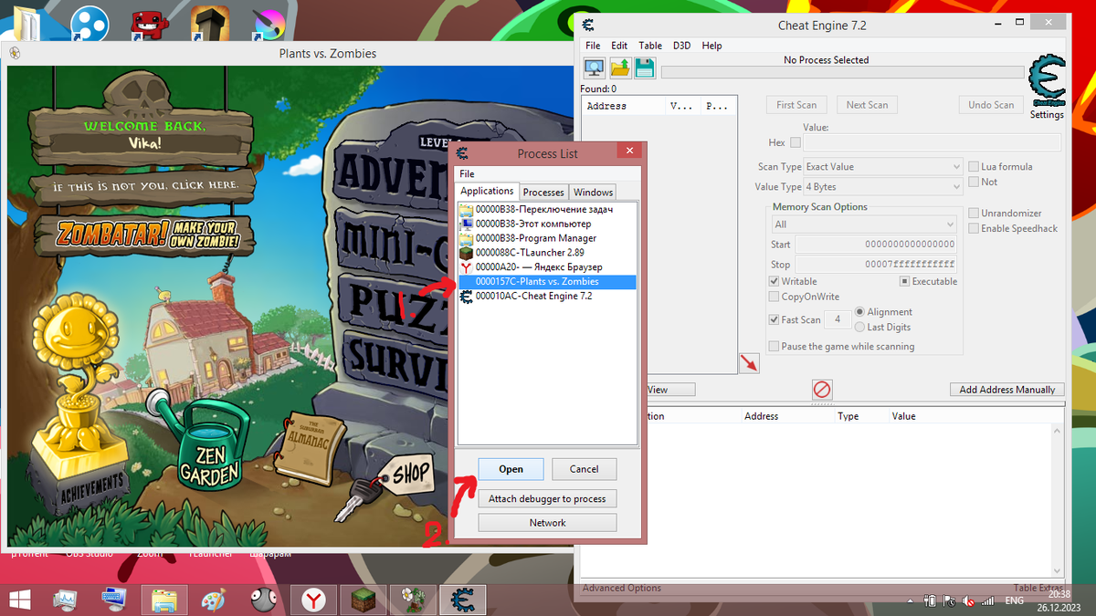Click the red arrow add-to-list icon
Viewport: 1096px width, 616px height.
click(x=749, y=363)
